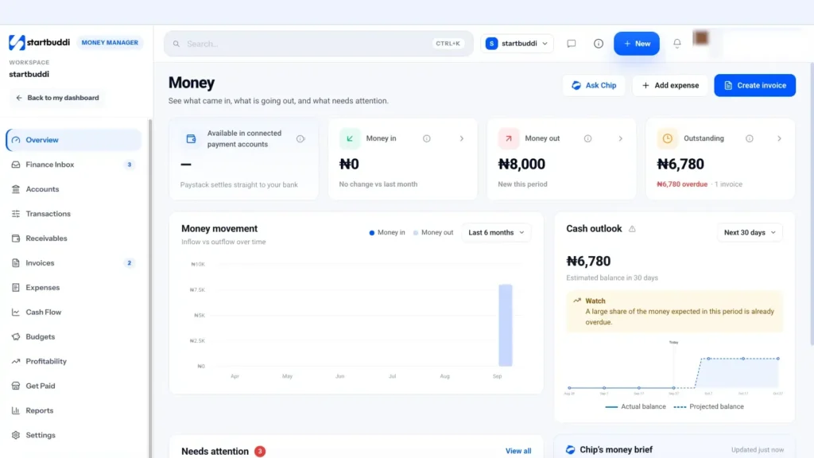Open the chat message icon in header

pyautogui.click(x=571, y=44)
